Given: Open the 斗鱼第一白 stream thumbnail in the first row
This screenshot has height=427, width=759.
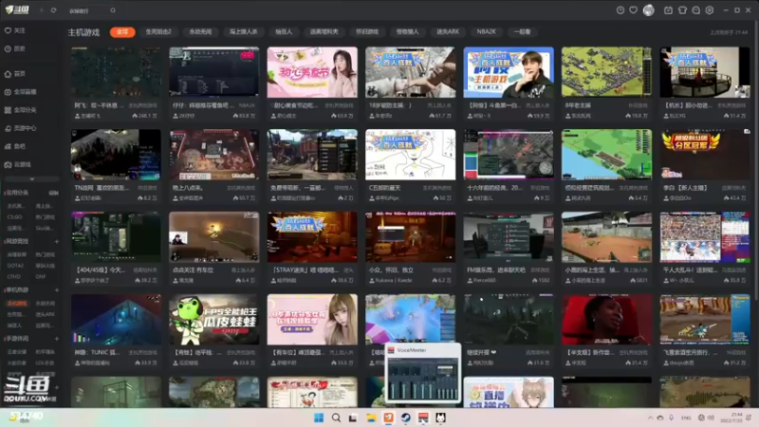Looking at the screenshot, I should (x=509, y=72).
